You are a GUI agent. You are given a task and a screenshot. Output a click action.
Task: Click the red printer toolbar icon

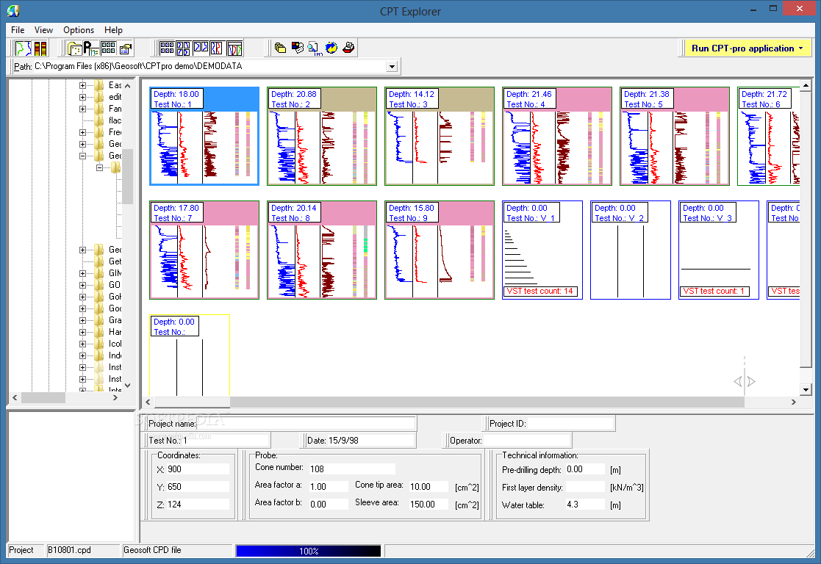tap(348, 48)
